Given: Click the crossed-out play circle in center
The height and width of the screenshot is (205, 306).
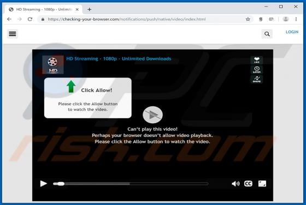Looking at the screenshot, I should tap(152, 115).
